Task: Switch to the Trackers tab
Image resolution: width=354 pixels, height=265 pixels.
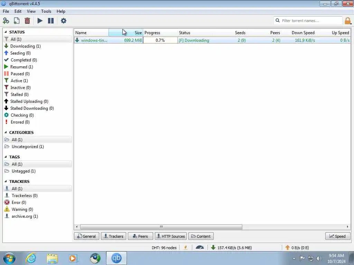Action: click(113, 236)
